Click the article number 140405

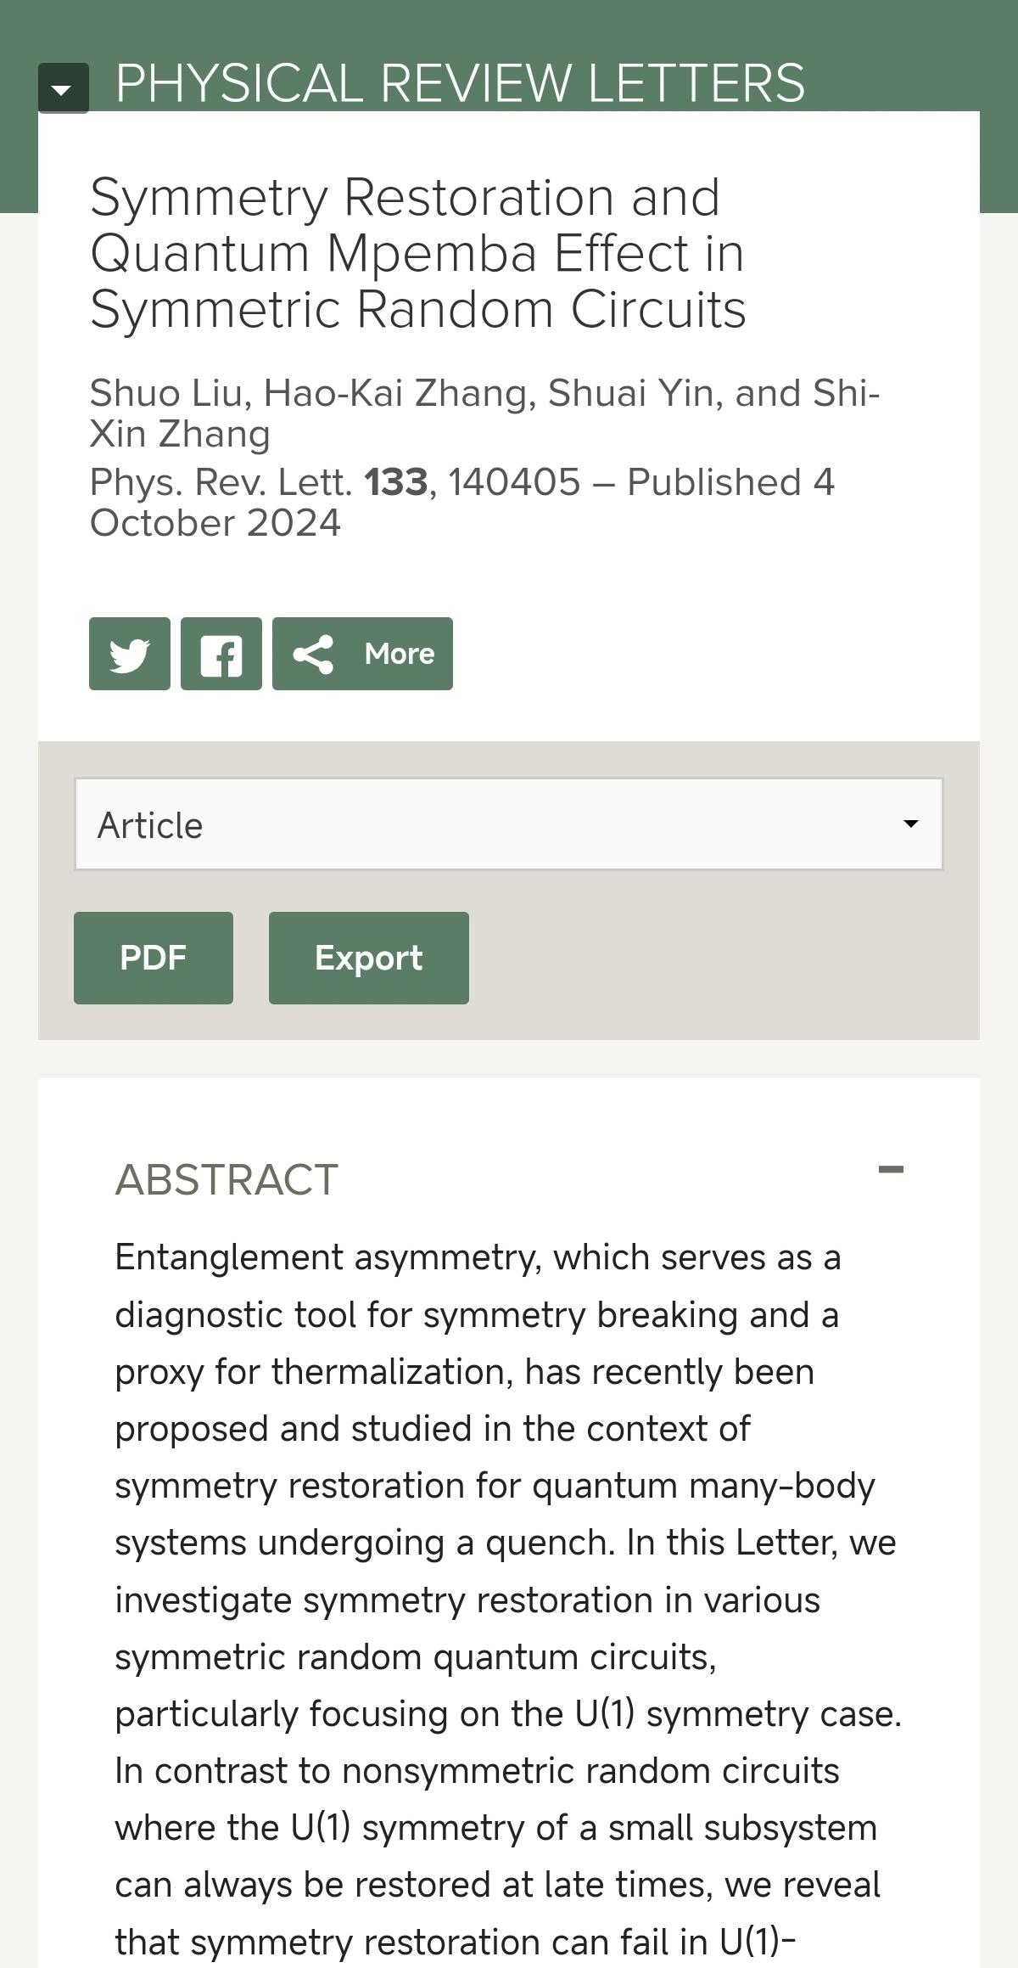click(x=514, y=482)
